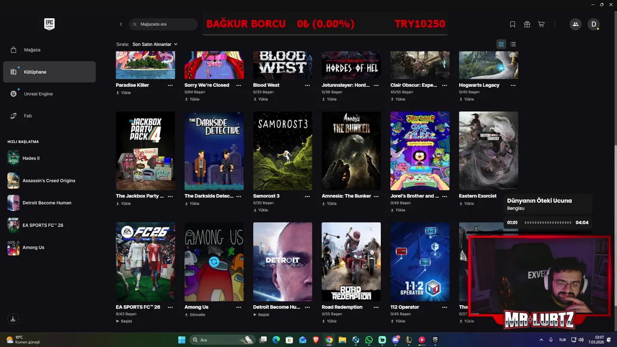The image size is (617, 347).
Task: Open options menu for EA SPORTS FC 26
Action: 170,307
